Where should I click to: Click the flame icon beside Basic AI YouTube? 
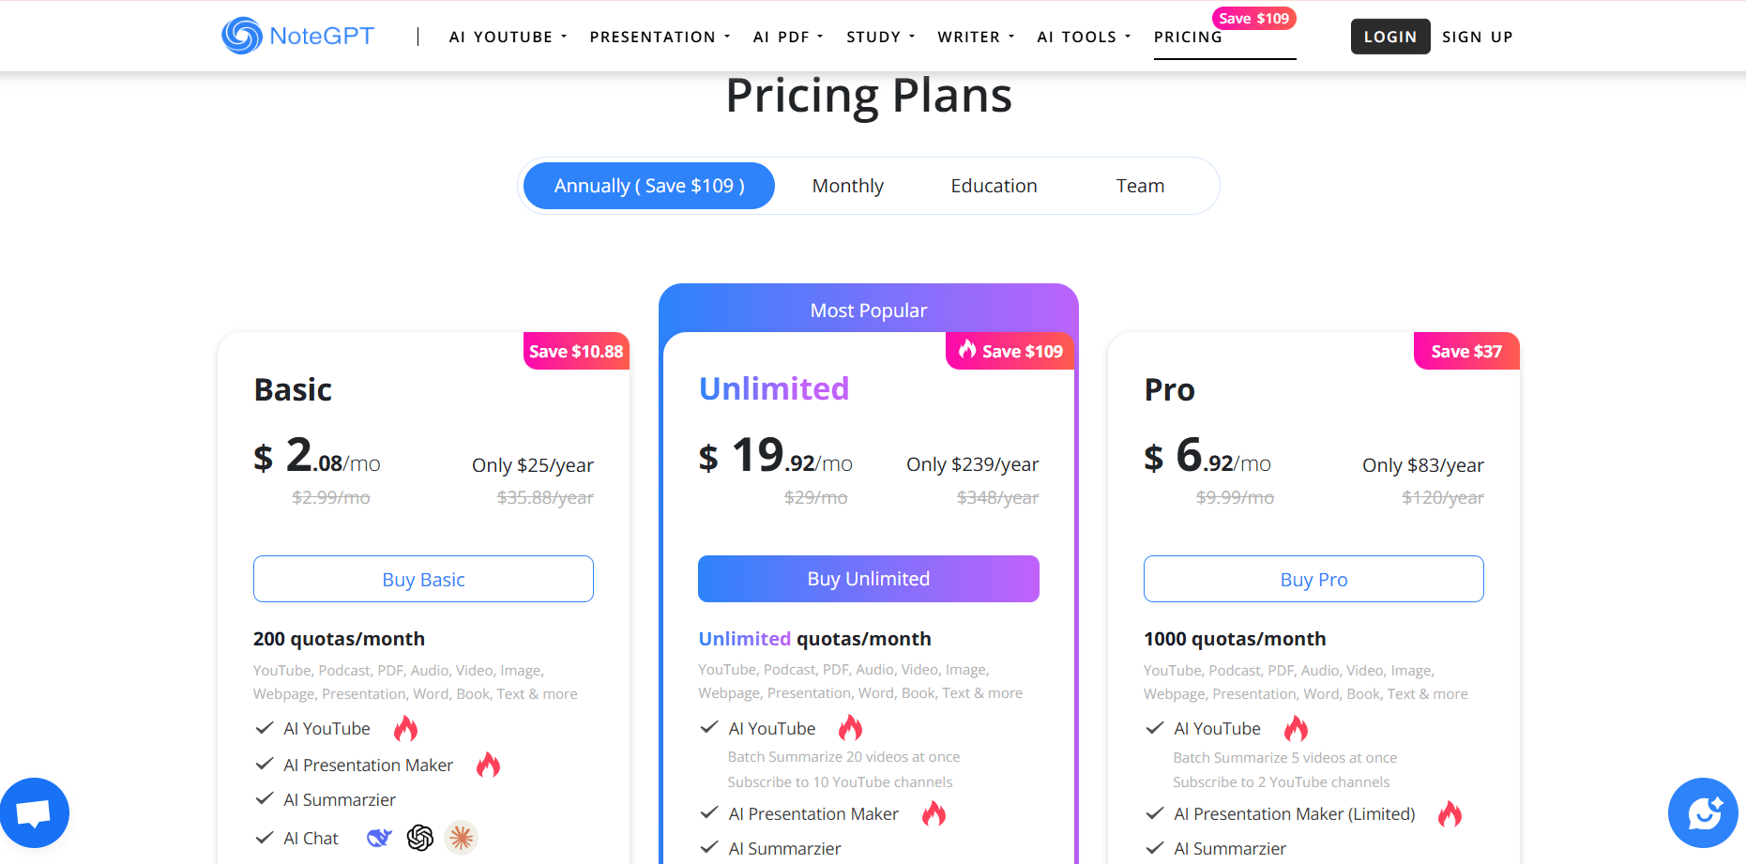click(405, 728)
